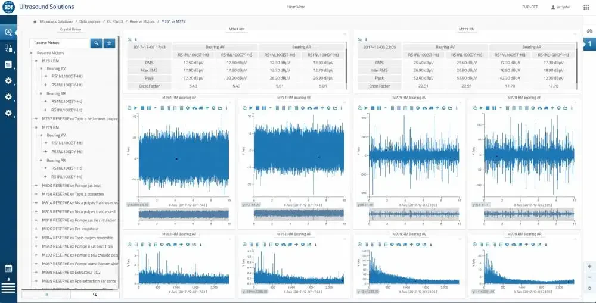The height and width of the screenshot is (303, 596).
Task: Open the calendar icon in left sidebar
Action: pyautogui.click(x=8, y=268)
